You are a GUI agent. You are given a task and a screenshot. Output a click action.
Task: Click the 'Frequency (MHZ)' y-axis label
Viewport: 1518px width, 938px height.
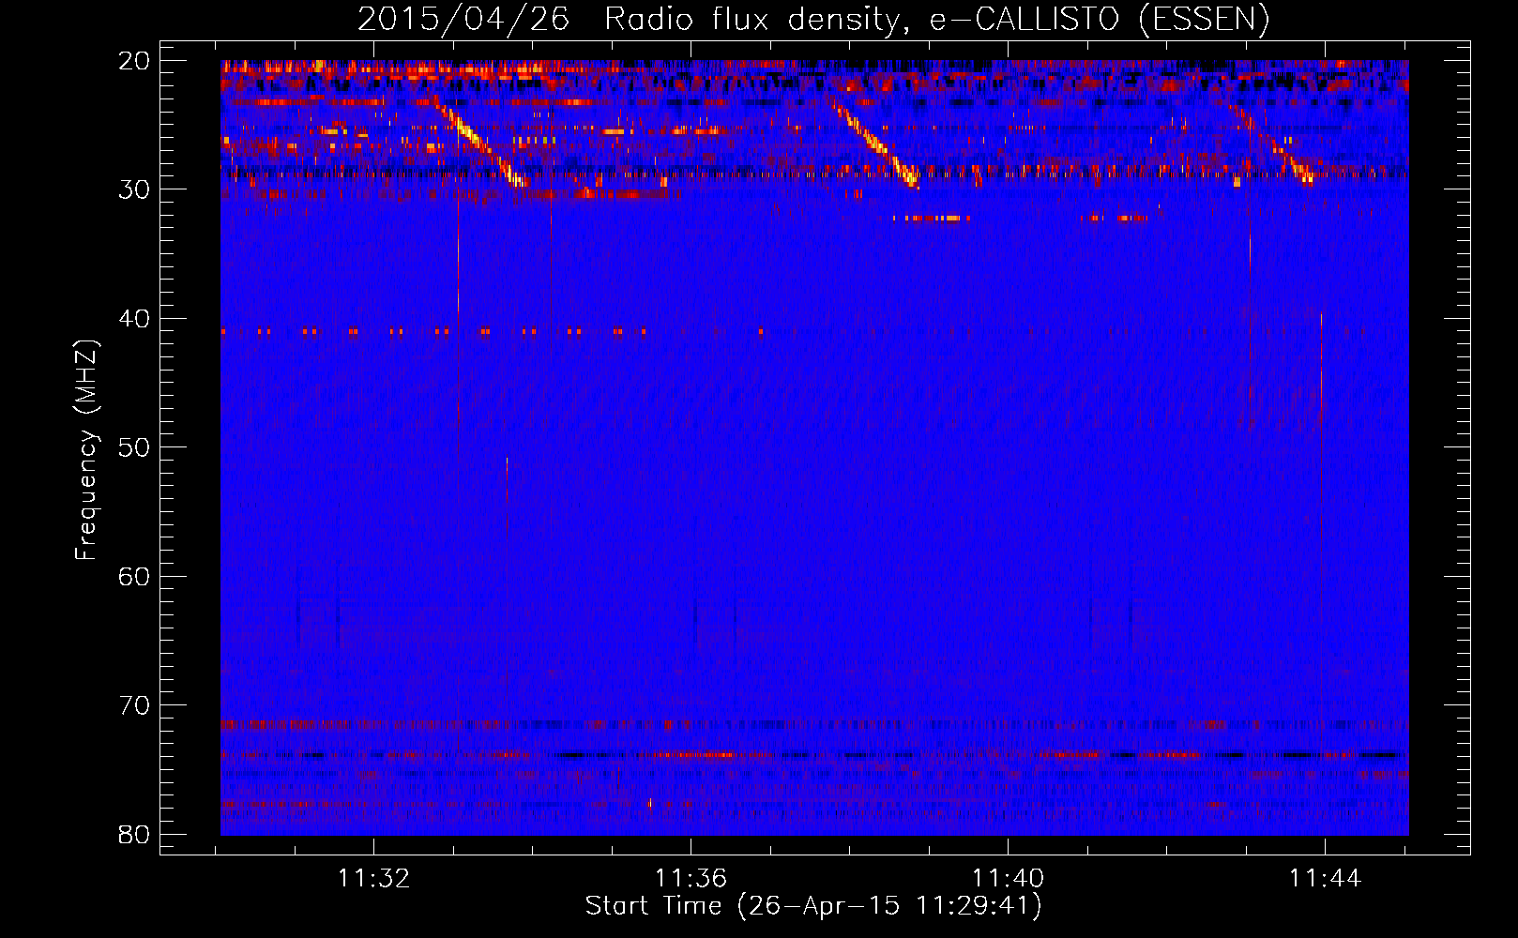tap(86, 450)
